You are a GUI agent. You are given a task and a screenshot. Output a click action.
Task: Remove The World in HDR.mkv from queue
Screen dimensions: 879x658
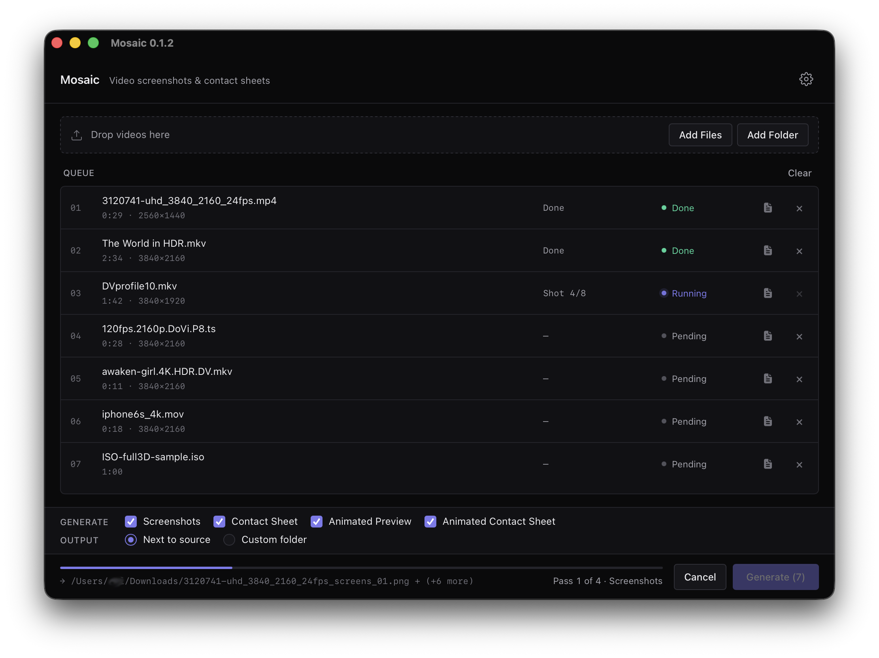point(799,251)
